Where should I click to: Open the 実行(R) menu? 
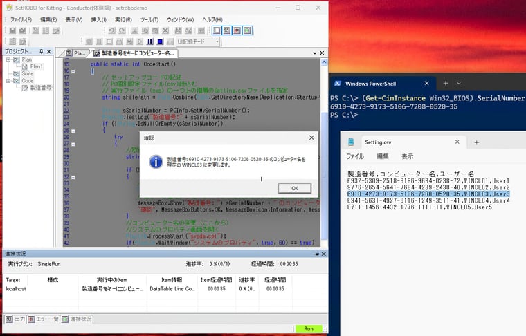(123, 20)
